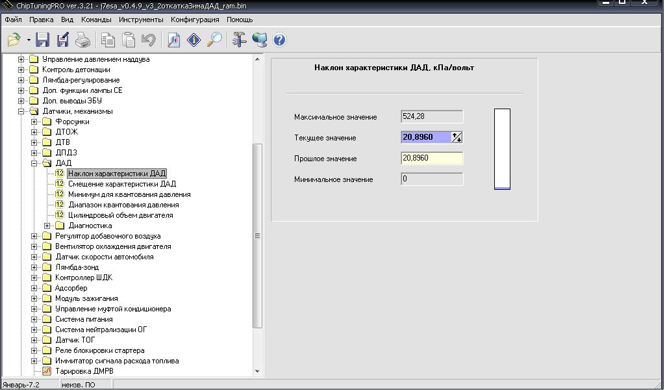
Task: Open the Конфигурация menu
Action: pos(195,19)
